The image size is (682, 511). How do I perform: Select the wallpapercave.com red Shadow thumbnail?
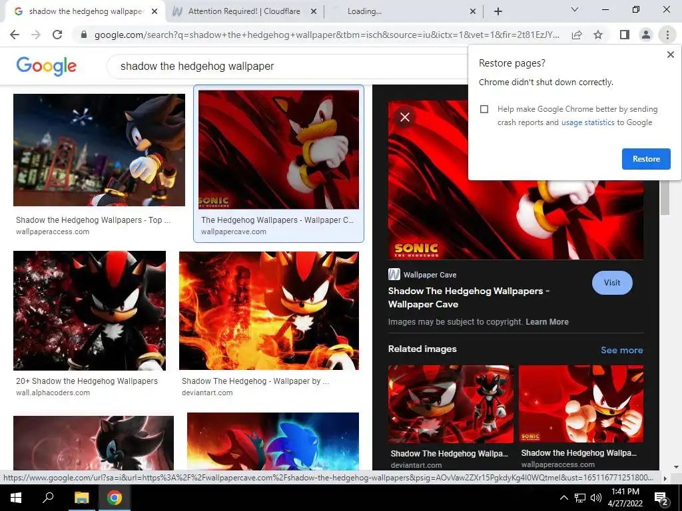click(279, 150)
